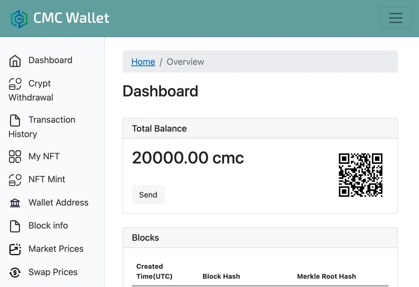Click the wallet QR code image
419x287 pixels.
[x=360, y=175]
